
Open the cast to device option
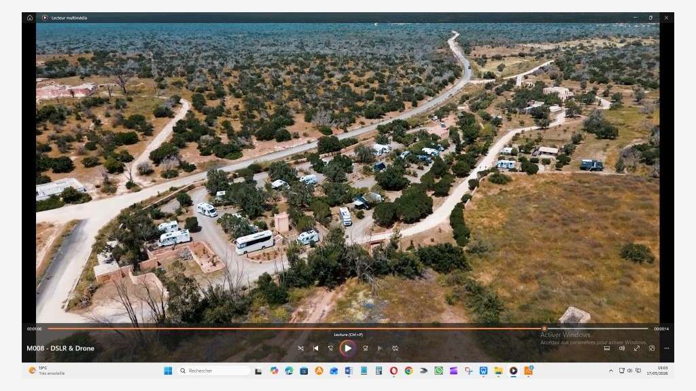pyautogui.click(x=652, y=348)
